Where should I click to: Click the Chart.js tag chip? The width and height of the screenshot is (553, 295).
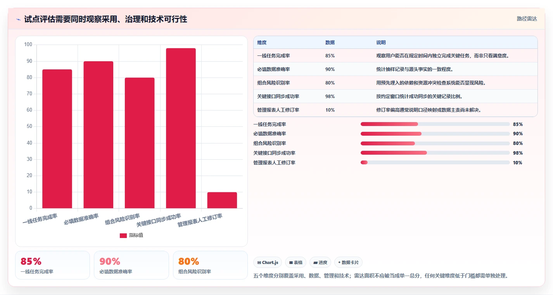pos(268,262)
